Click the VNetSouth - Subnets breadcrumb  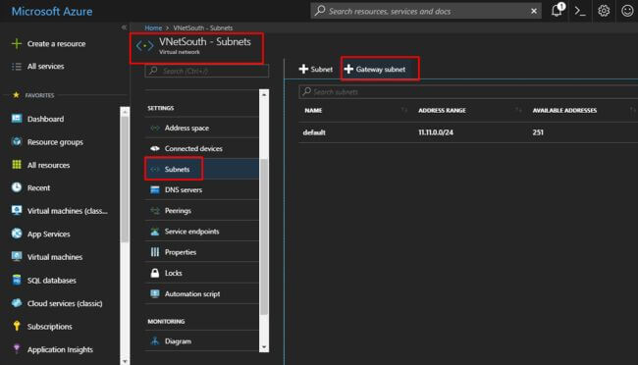tap(203, 27)
